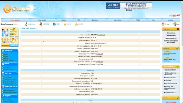Click the БИРЖА РЕФЕРАЛОВ header icon
Image resolution: width=183 pixels, height=103 pixels.
click(3, 86)
